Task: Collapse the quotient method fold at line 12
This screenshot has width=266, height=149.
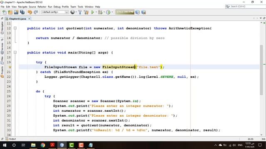Action: [x=15, y=28]
